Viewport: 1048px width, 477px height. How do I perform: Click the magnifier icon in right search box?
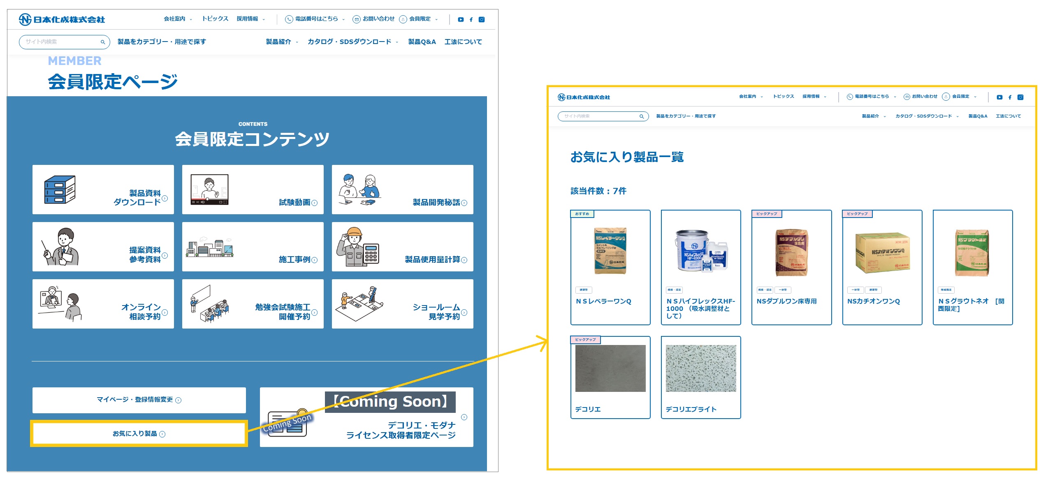[641, 116]
